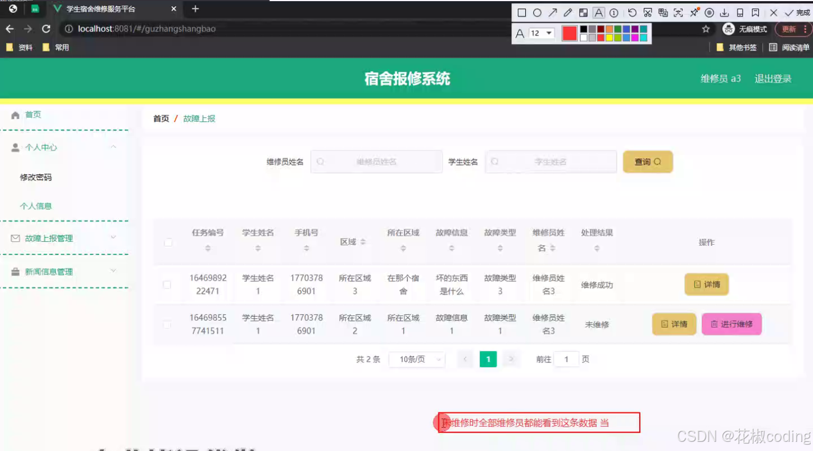Screen dimensions: 813x451
Task: Check the row with task number 1646989222471
Action: click(167, 285)
